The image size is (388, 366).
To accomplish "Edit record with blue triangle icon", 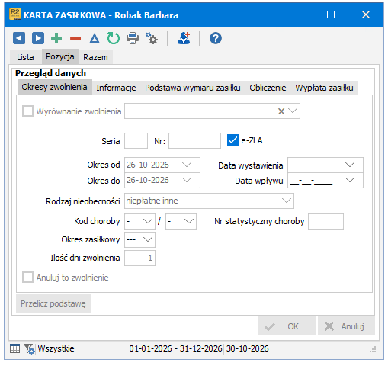I will [95, 39].
